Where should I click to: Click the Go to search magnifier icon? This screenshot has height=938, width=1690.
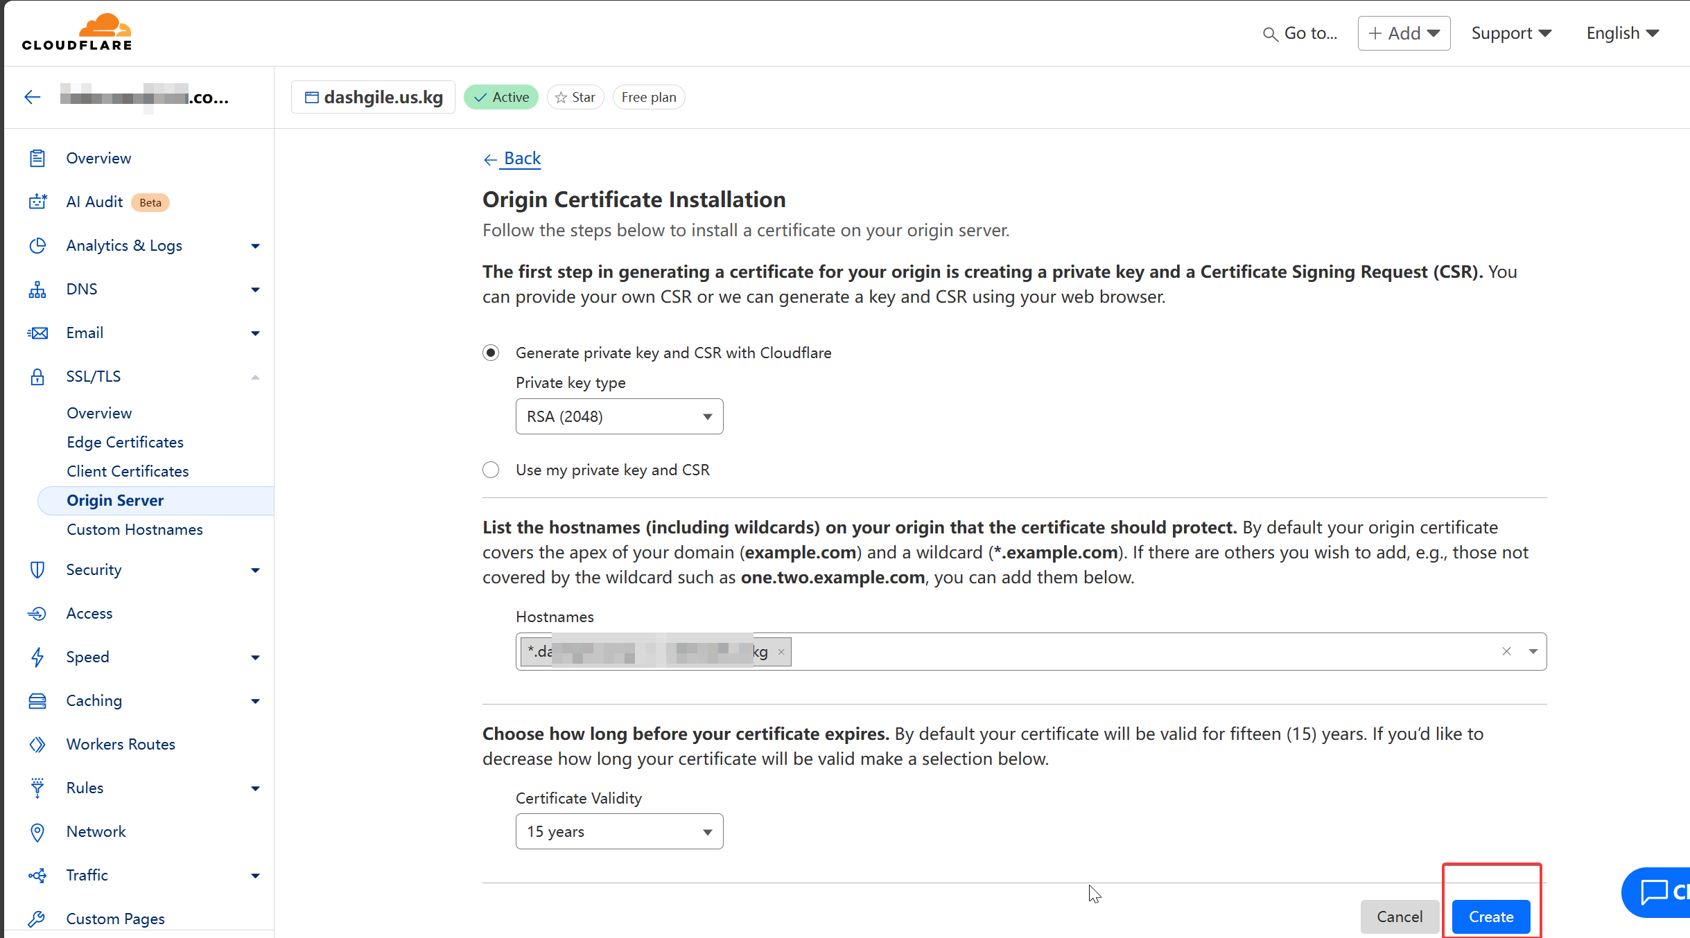(1270, 34)
